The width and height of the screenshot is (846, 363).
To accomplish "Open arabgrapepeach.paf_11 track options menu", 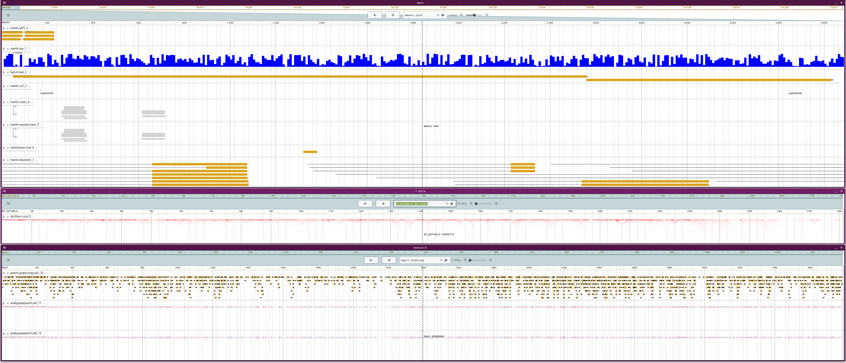I will point(45,303).
